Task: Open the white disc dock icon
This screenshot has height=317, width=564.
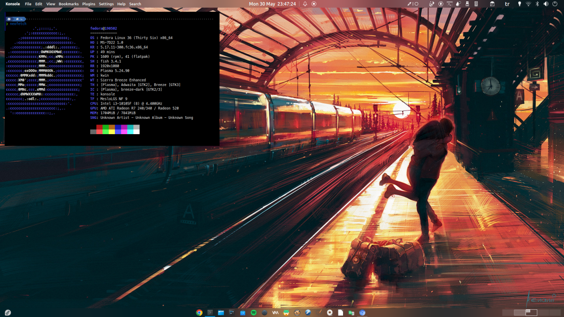Action: point(330,313)
